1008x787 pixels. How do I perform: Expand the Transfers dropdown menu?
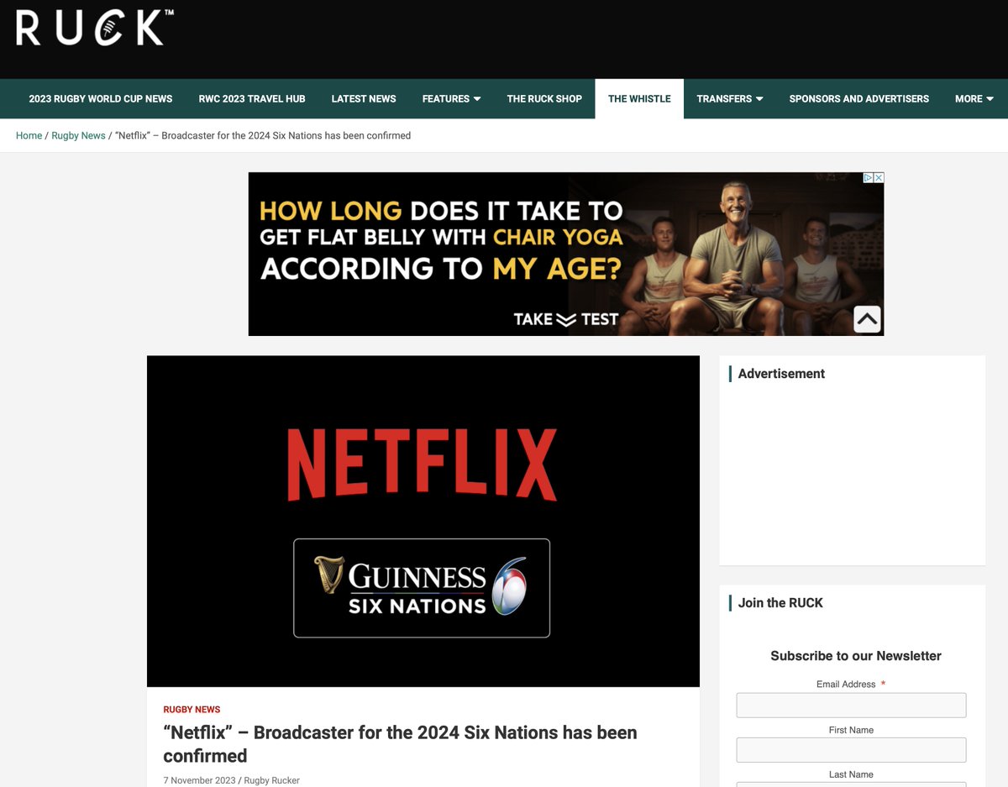click(729, 99)
